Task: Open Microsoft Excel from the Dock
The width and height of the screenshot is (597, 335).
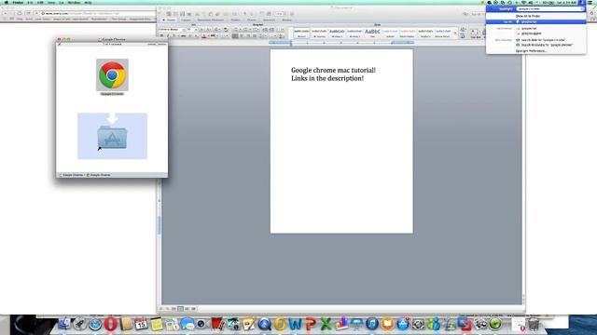Action: [x=326, y=324]
